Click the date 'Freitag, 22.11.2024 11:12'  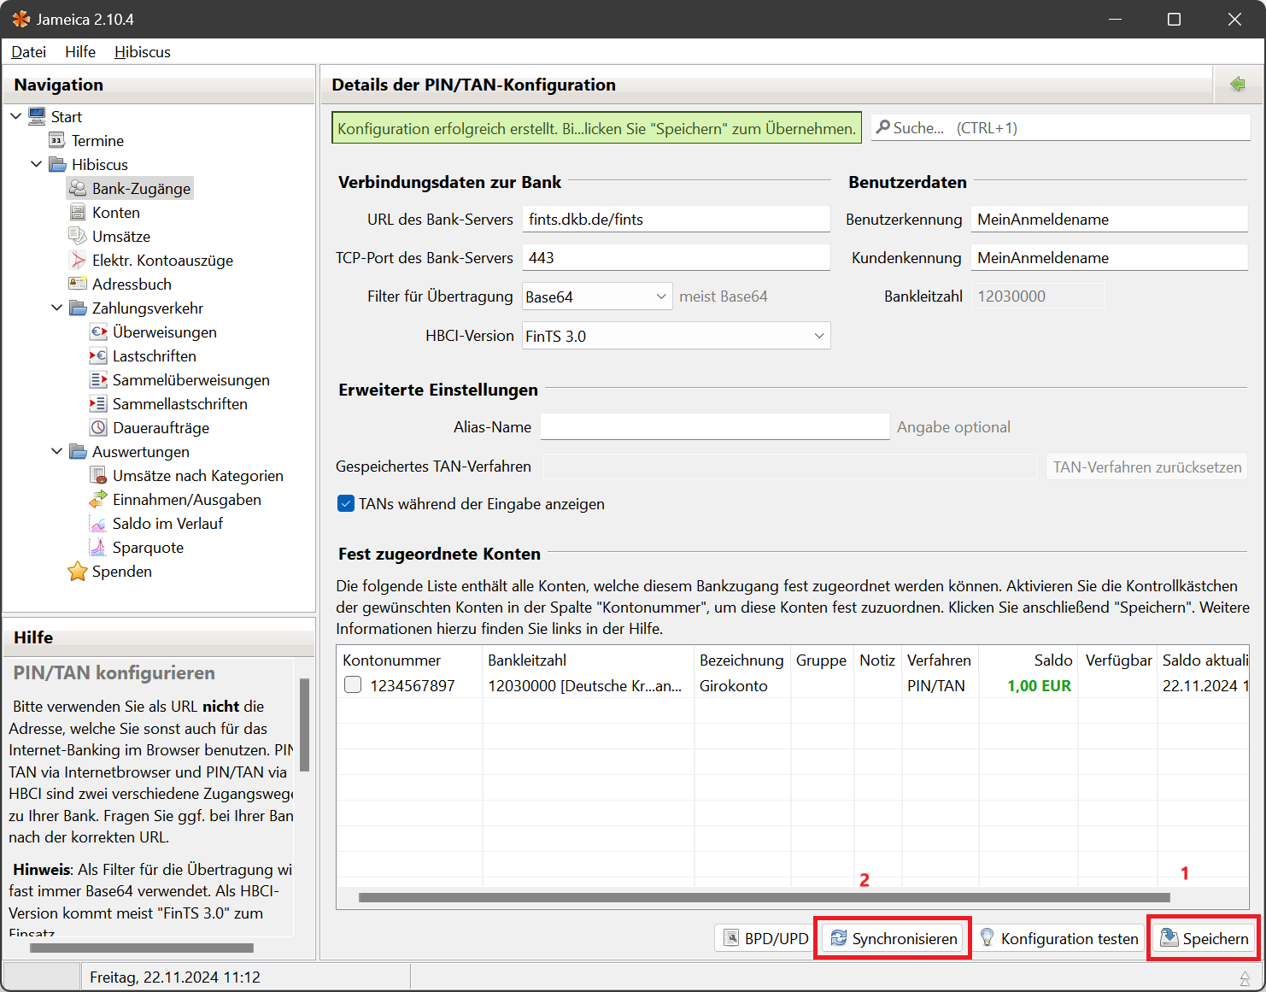coord(175,977)
